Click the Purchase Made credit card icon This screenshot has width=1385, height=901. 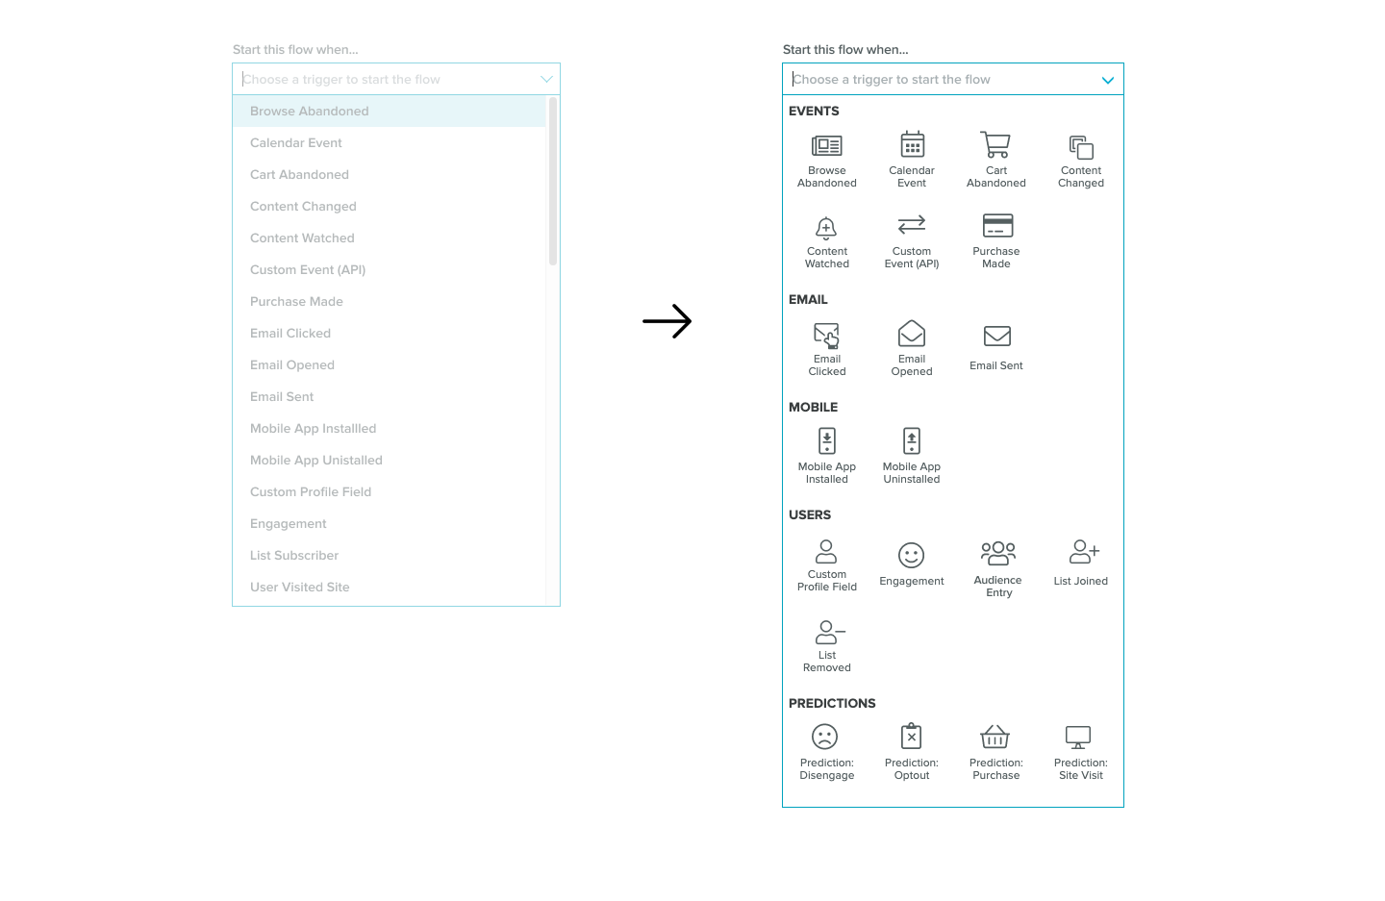(x=996, y=226)
